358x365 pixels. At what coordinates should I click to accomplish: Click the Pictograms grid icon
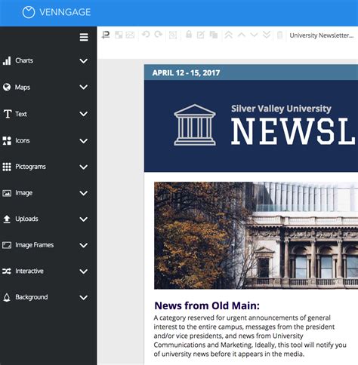7,167
